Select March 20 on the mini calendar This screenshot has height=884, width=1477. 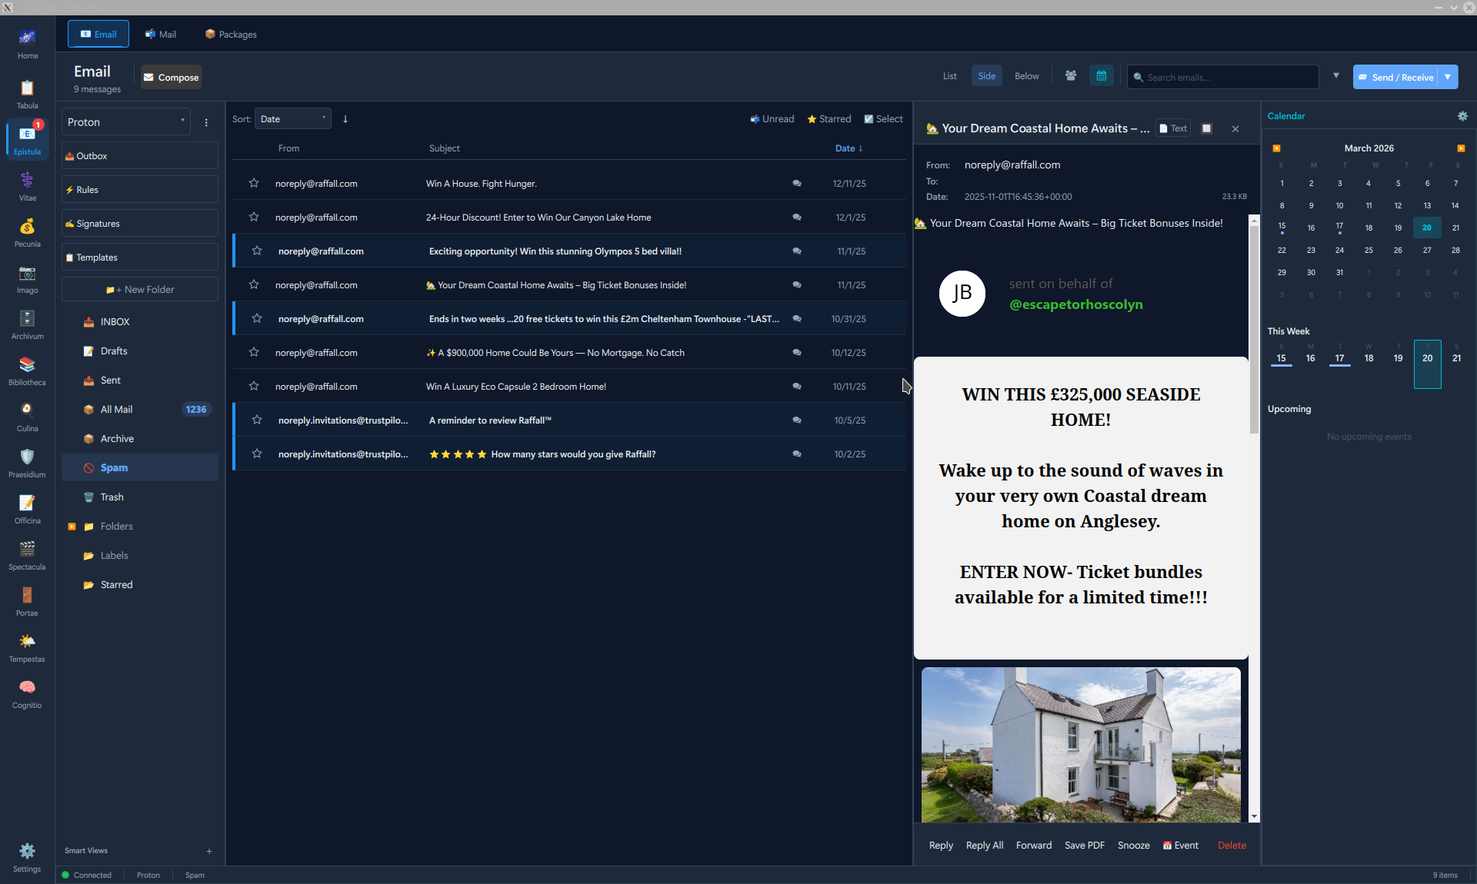[x=1427, y=228]
